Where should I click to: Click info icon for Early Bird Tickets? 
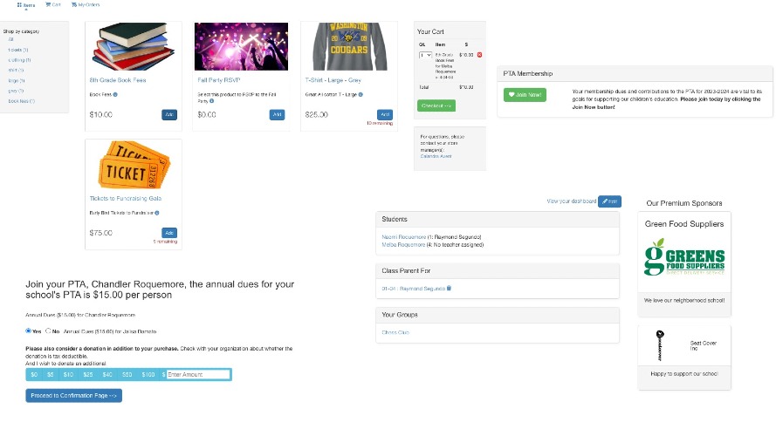click(157, 213)
